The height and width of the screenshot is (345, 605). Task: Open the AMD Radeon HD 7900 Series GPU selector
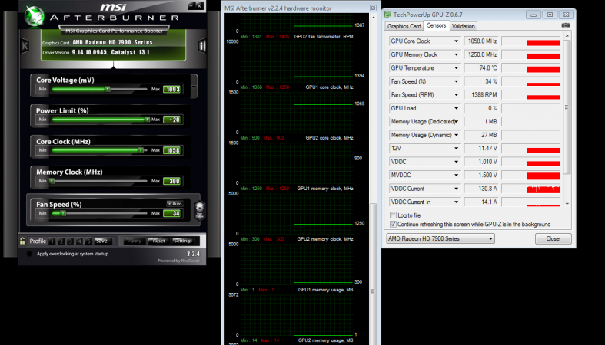(440, 239)
